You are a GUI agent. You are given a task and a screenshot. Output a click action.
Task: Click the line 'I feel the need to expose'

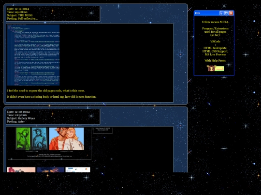[46, 91]
